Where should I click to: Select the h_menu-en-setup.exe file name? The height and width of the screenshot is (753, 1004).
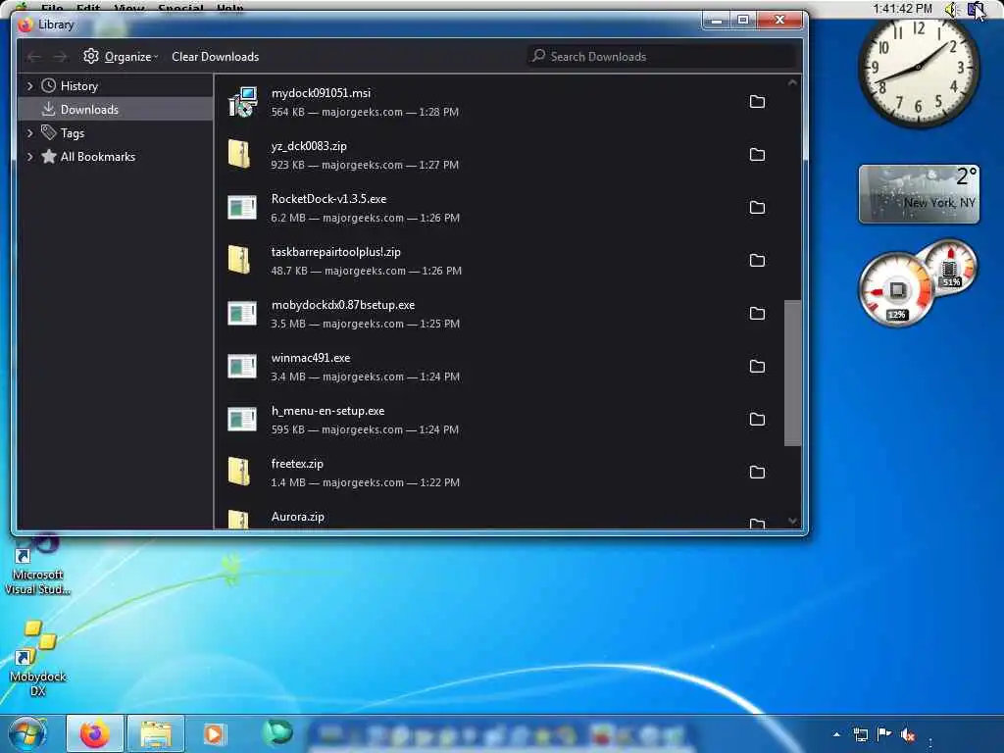pyautogui.click(x=327, y=411)
